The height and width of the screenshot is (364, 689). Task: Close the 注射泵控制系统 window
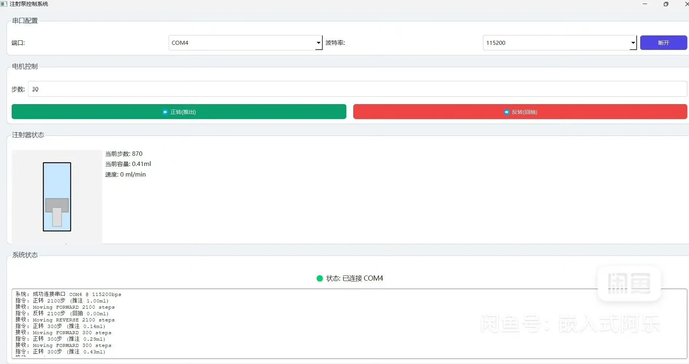click(686, 4)
